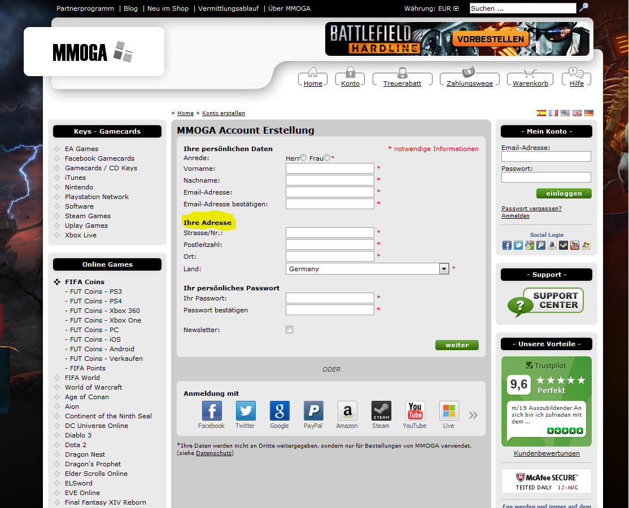Select the Frau radio button
This screenshot has height=508, width=629.
(x=327, y=158)
